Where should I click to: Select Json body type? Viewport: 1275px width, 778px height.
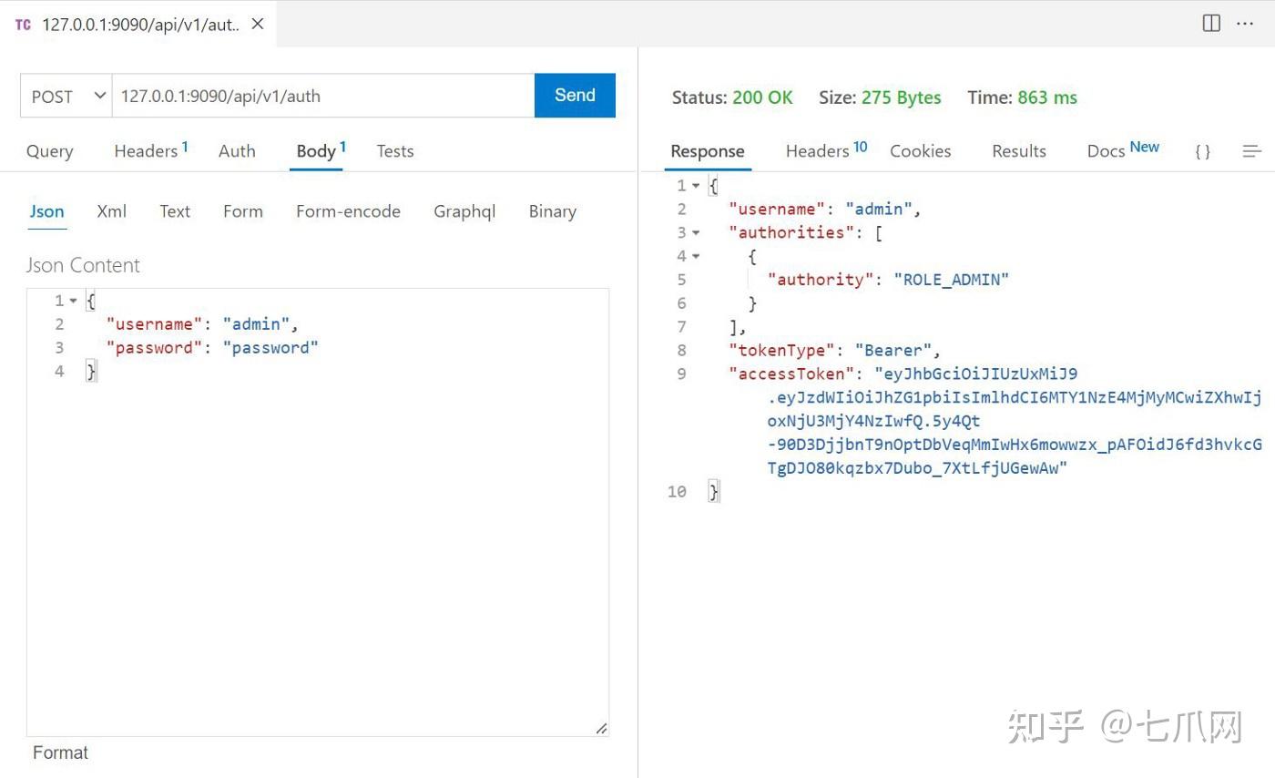click(x=46, y=211)
